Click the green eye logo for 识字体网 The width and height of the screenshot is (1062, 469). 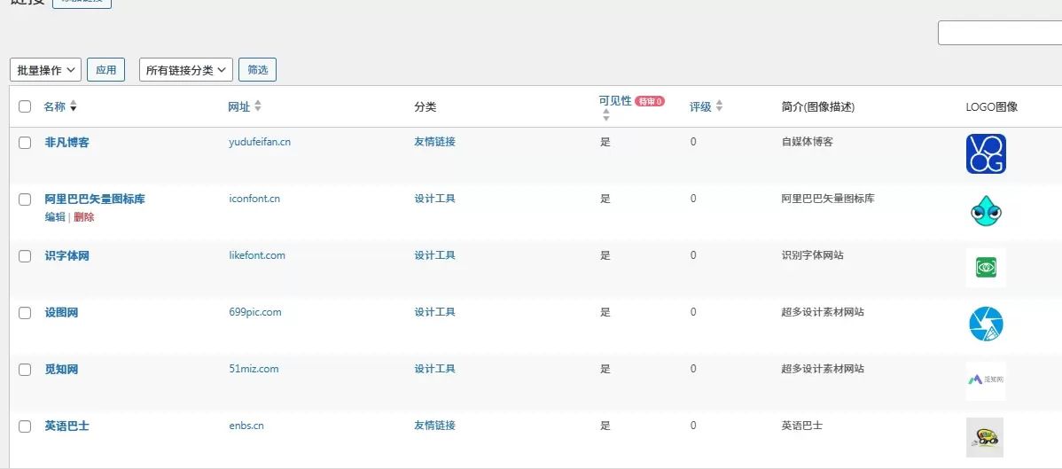(x=986, y=268)
